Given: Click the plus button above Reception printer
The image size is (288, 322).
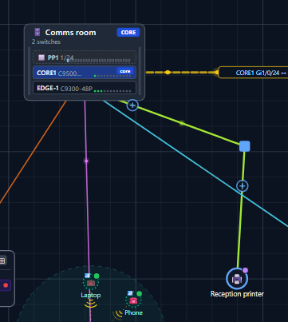Looking at the screenshot, I should click(x=243, y=186).
